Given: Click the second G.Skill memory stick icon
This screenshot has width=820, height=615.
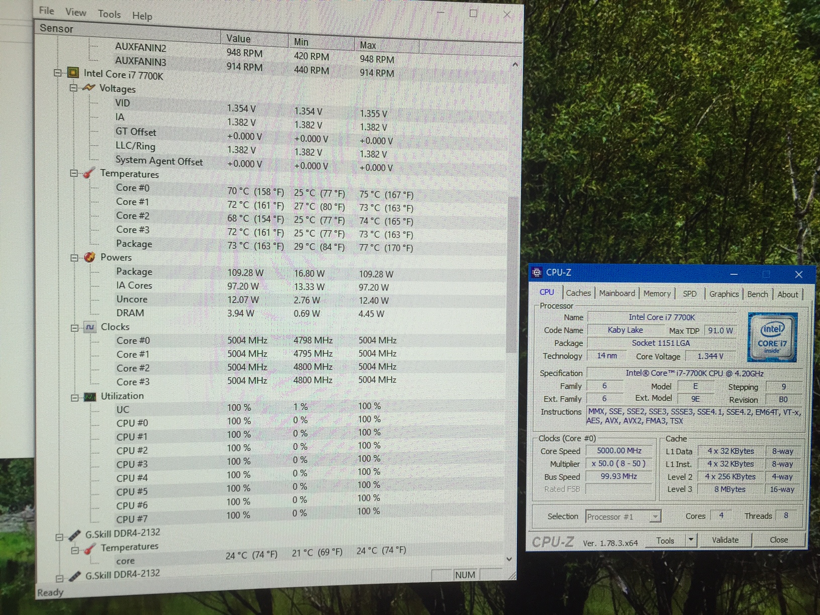Looking at the screenshot, I should click(74, 576).
